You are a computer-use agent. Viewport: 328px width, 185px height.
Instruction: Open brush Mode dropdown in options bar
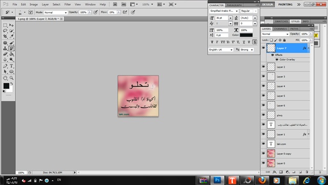pyautogui.click(x=55, y=12)
